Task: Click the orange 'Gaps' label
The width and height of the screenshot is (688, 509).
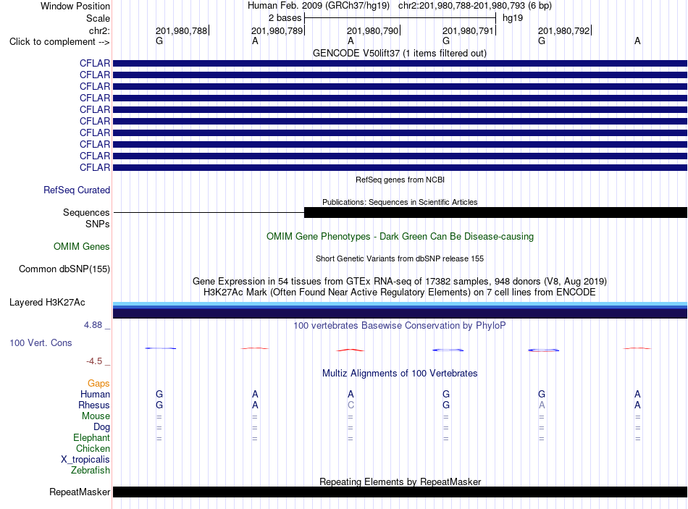Action: [98, 384]
